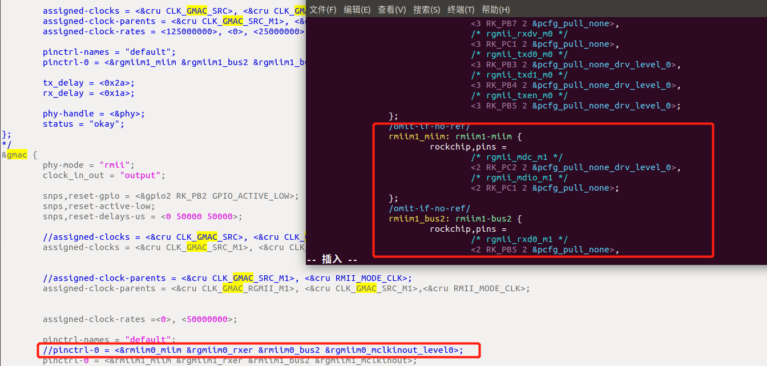The width and height of the screenshot is (767, 366).
Task: Click the assigned-clock-parents CLK_GMAC_RGMII_M1 line
Action: pyautogui.click(x=286, y=288)
